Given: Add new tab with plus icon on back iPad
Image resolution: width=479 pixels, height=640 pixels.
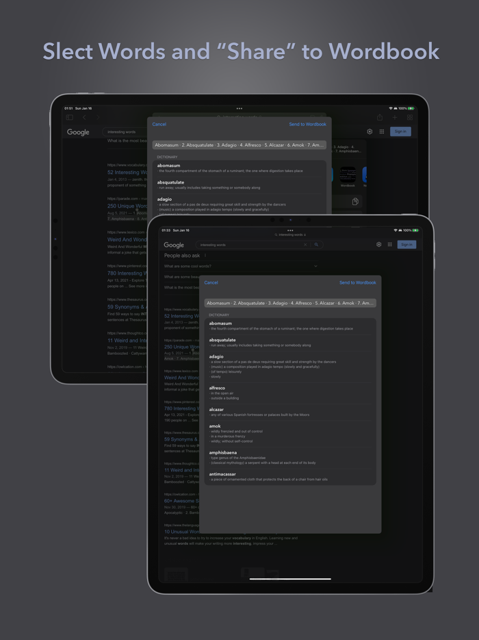Looking at the screenshot, I should click(x=395, y=118).
